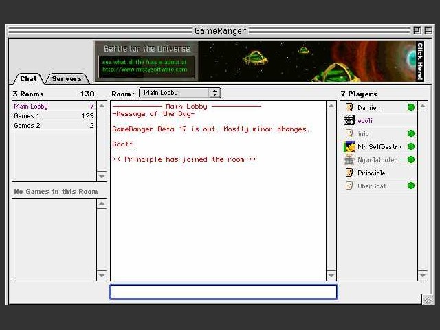
Task: Click the Room popup up-down arrows
Action: 214,93
